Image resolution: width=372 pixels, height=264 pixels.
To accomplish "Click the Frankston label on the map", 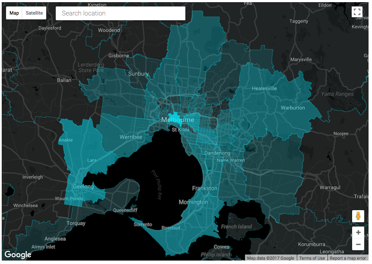I will [205, 188].
